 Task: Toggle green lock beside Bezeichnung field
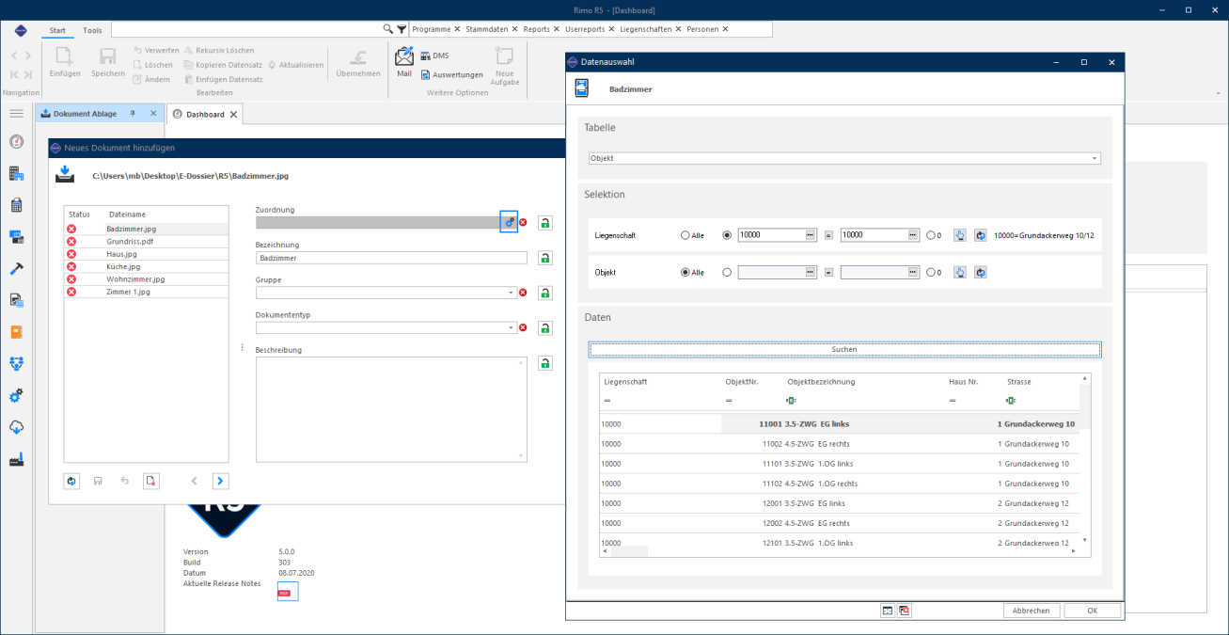(545, 258)
